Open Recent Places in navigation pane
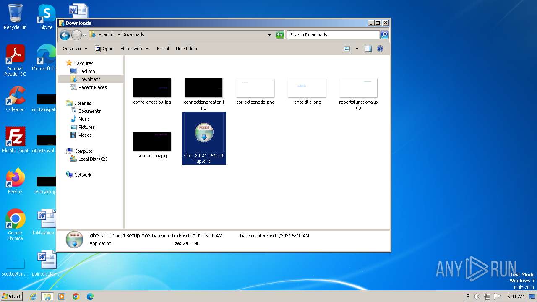Image resolution: width=537 pixels, height=302 pixels. click(92, 87)
